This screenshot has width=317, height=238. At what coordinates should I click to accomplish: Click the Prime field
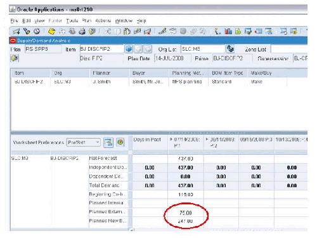point(232,58)
